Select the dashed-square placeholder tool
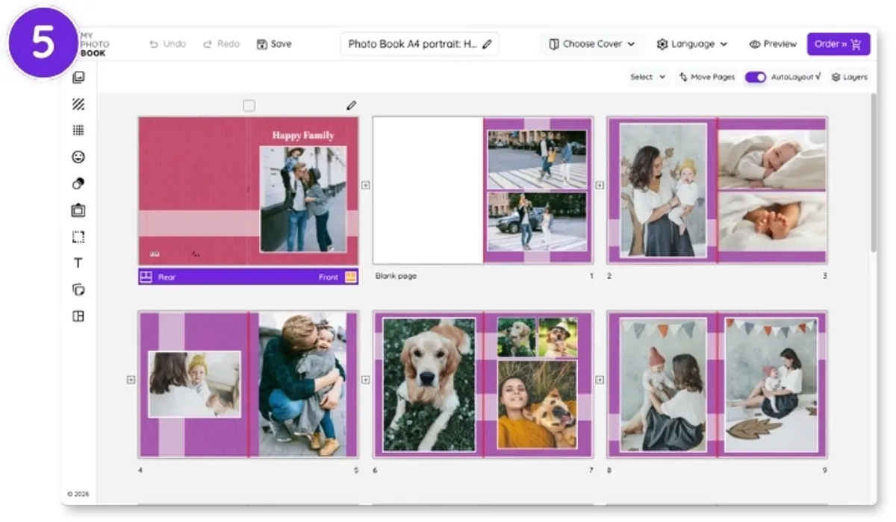 [78, 237]
